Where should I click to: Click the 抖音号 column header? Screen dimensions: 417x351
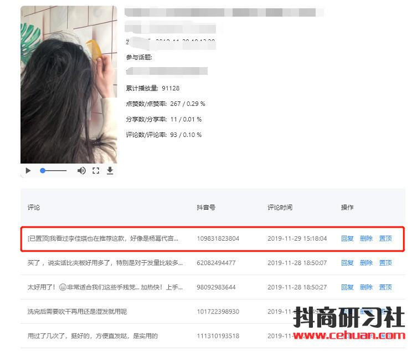(206, 207)
